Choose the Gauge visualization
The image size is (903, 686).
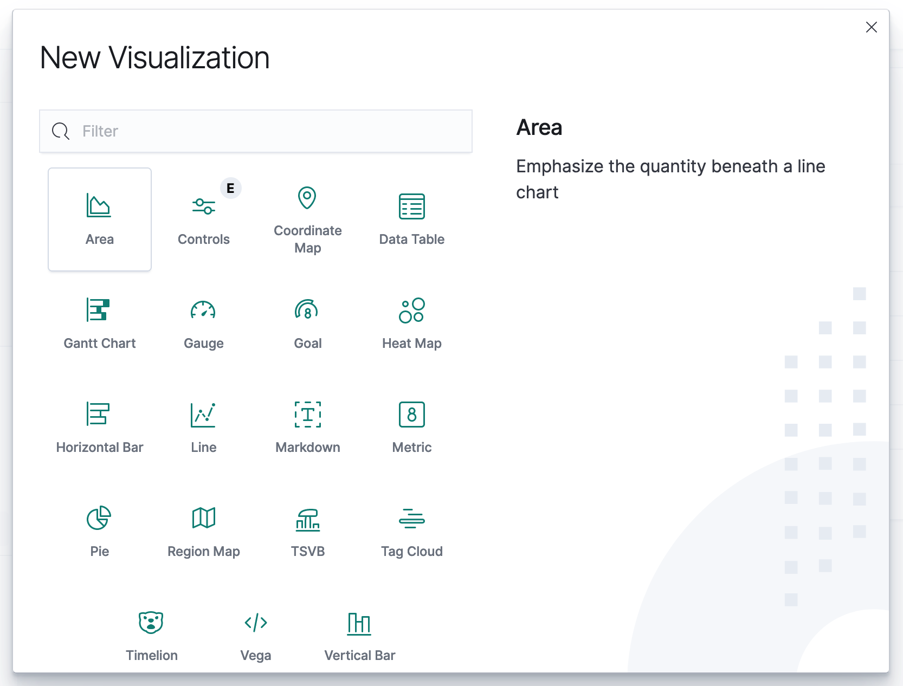pos(203,310)
